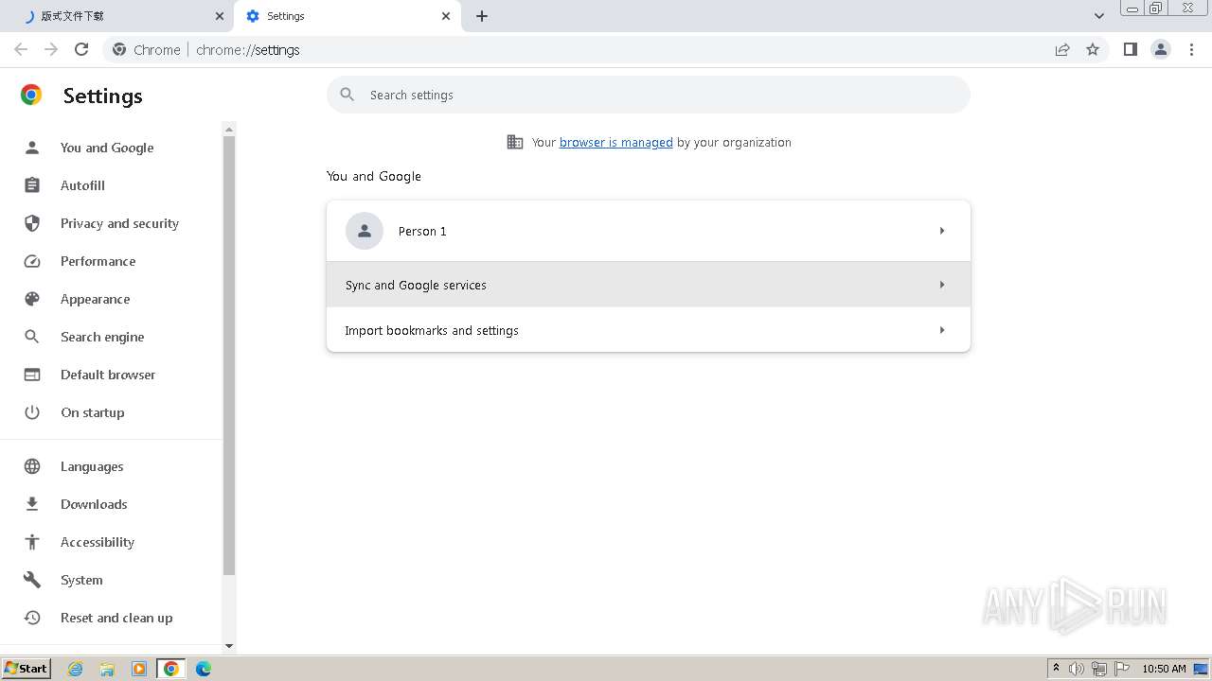Open the side panel icon
Viewport: 1212px width, 681px height.
[x=1130, y=49]
